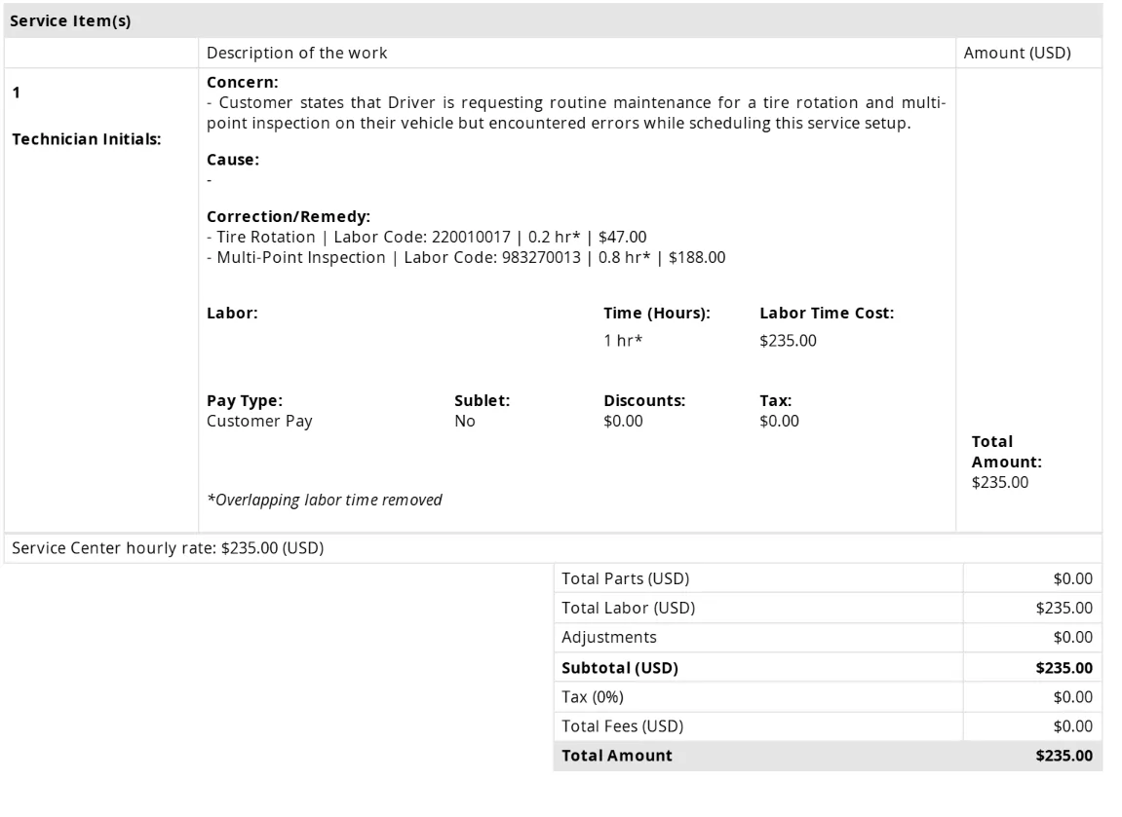Click the $0.00 amount for Tax (0%)
This screenshot has height=817, width=1122.
[x=1072, y=697]
